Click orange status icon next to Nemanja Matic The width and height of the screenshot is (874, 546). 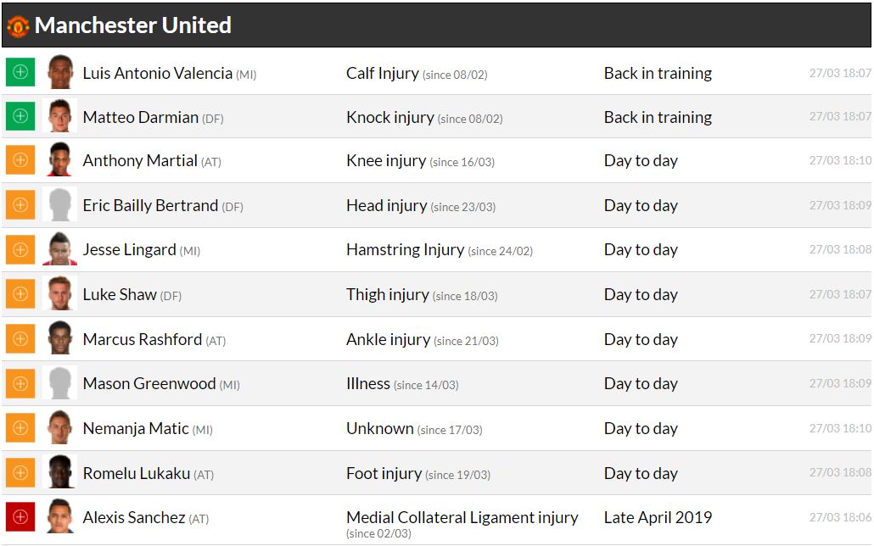(x=20, y=428)
